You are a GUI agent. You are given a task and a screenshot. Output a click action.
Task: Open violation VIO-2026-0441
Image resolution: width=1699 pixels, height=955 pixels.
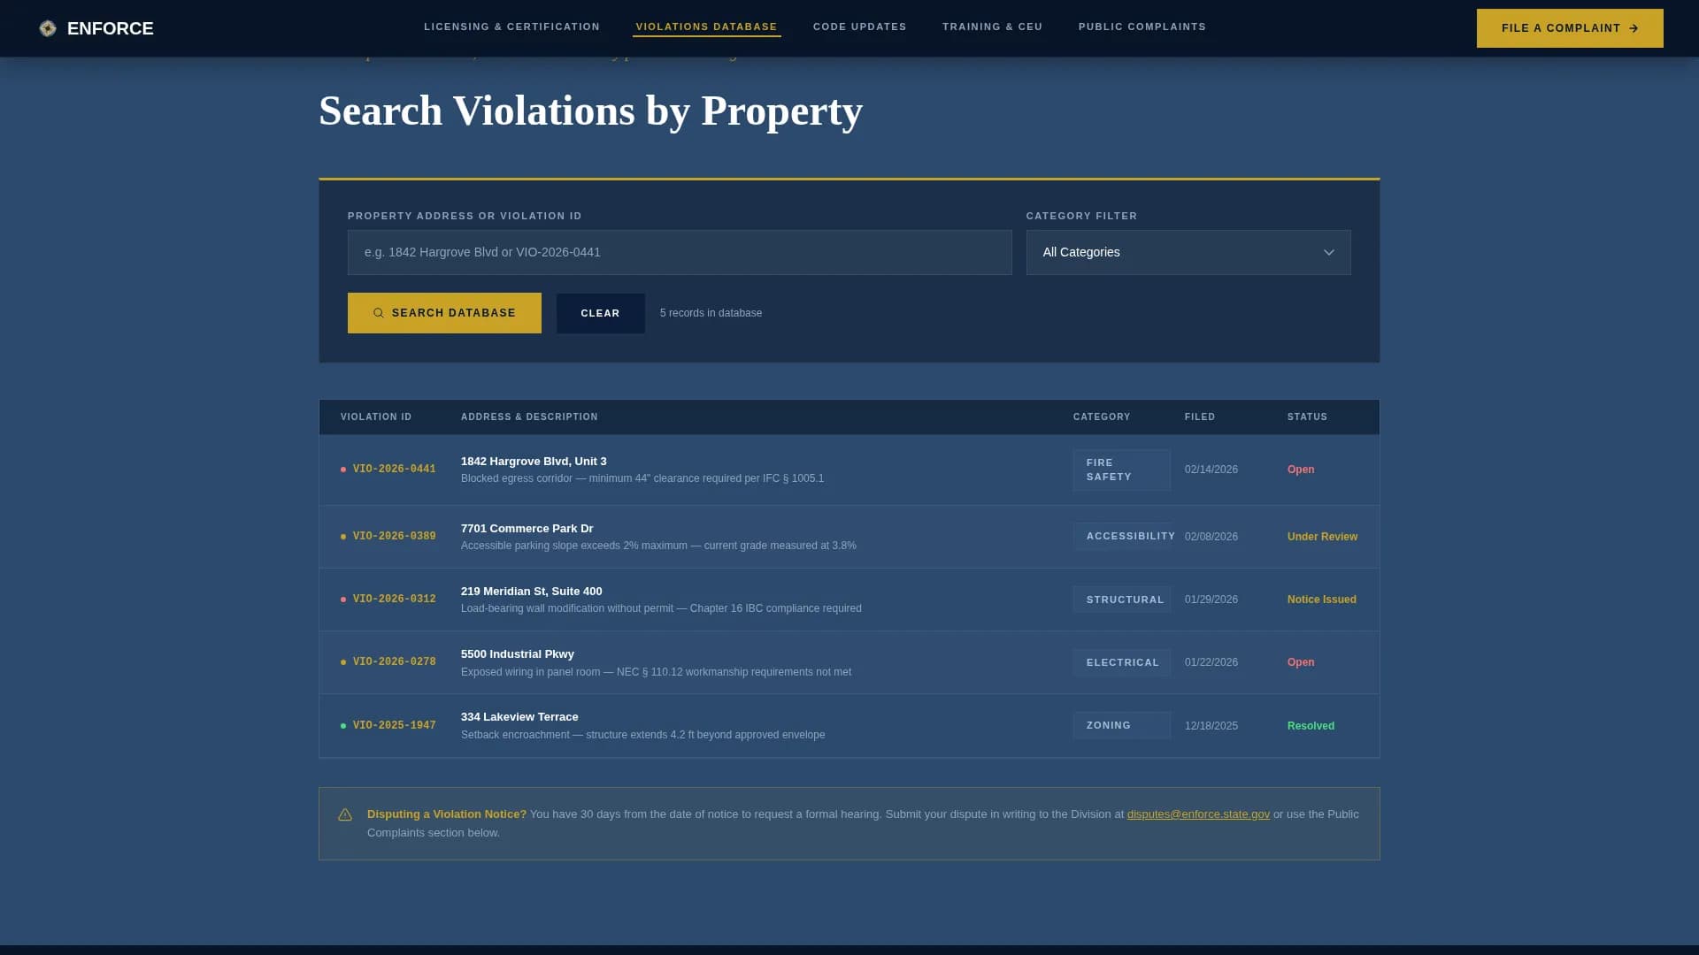pyautogui.click(x=394, y=470)
